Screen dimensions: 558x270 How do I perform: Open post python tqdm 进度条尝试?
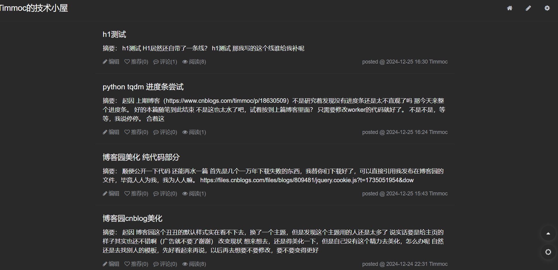pyautogui.click(x=143, y=87)
